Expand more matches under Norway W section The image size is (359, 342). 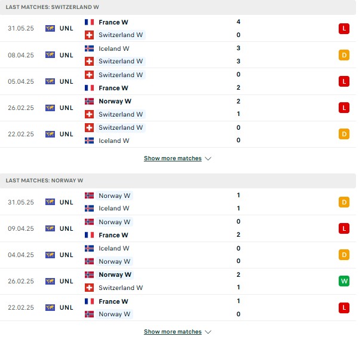(x=173, y=332)
